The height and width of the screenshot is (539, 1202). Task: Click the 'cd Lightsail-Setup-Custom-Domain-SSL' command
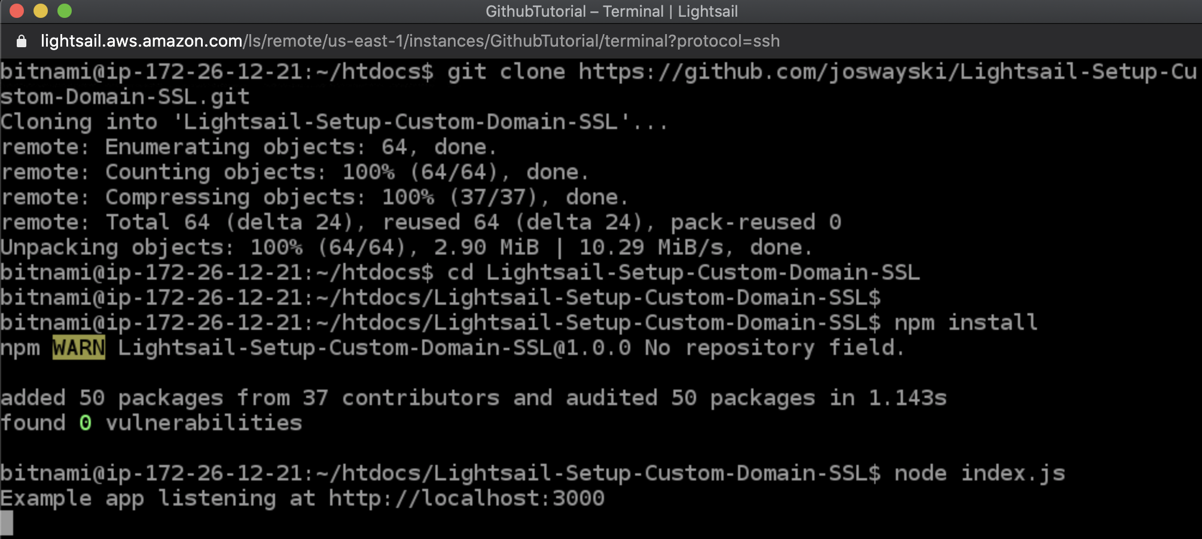pyautogui.click(x=683, y=272)
